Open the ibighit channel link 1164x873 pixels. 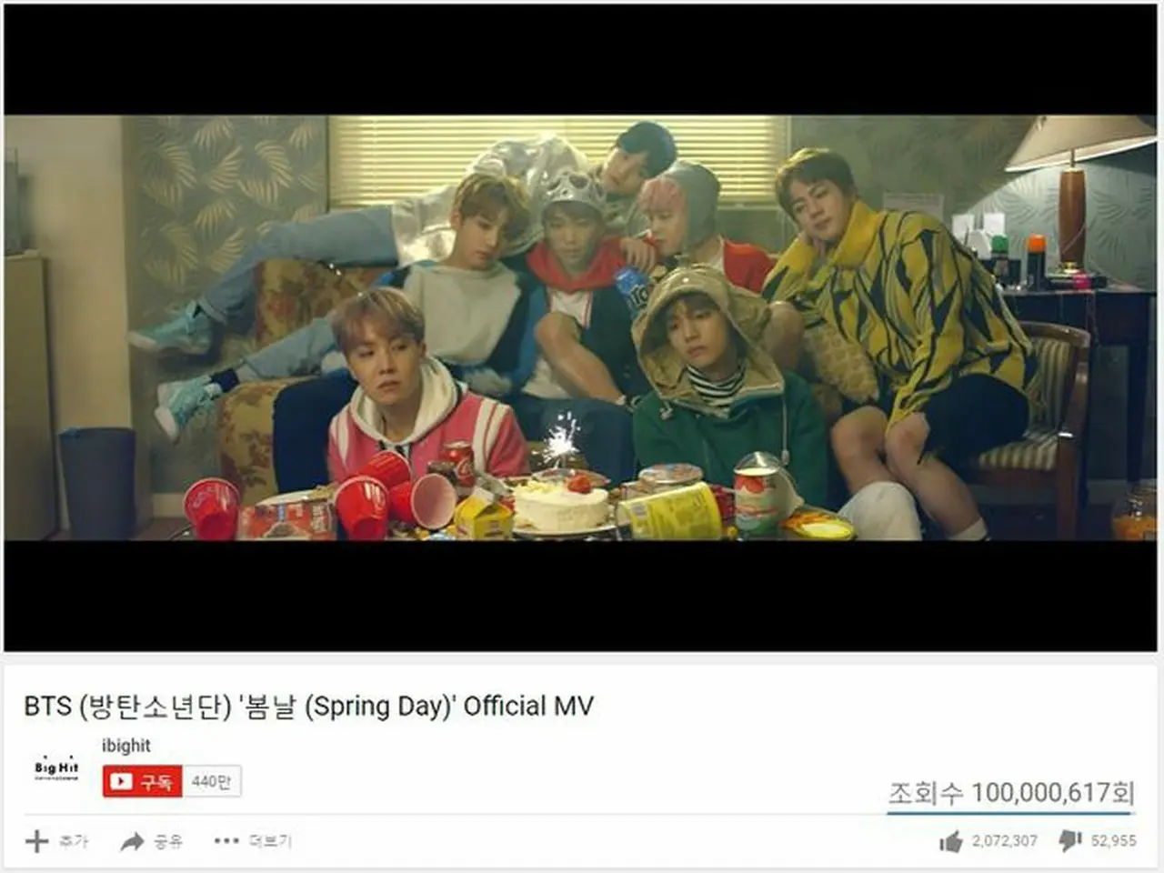(x=125, y=746)
